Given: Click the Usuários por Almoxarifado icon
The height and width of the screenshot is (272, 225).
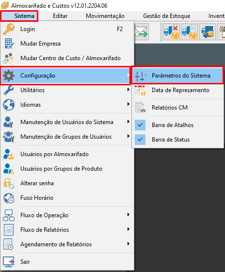Looking at the screenshot, I should 9,154.
